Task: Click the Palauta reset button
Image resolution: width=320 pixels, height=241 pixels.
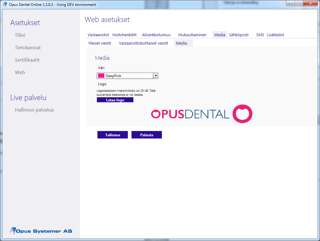Action: (x=146, y=135)
